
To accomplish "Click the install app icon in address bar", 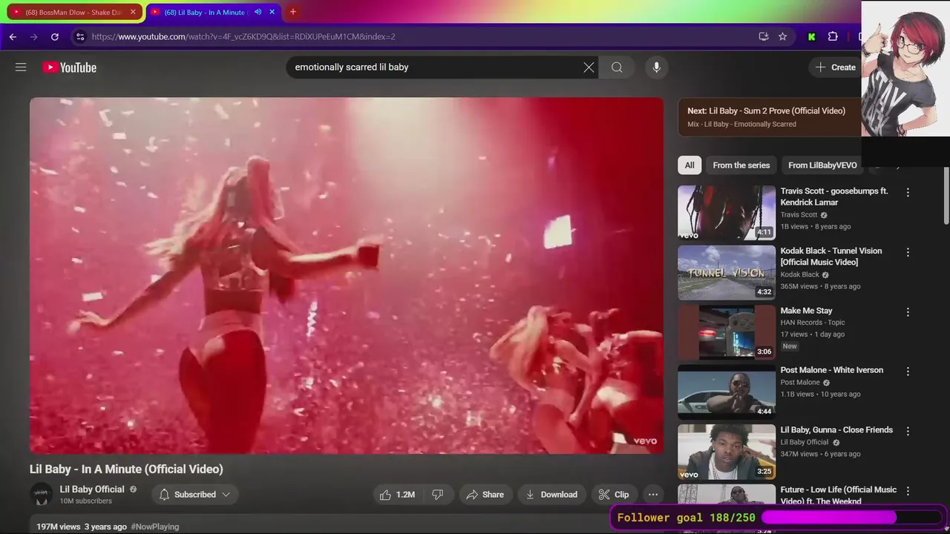I will coord(764,36).
